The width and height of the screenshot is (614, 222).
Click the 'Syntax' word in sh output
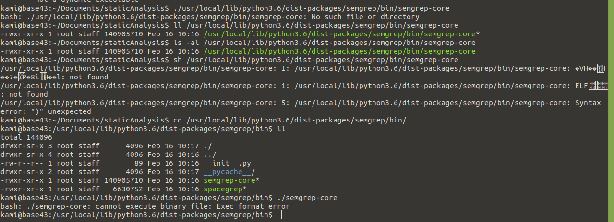tap(588, 103)
